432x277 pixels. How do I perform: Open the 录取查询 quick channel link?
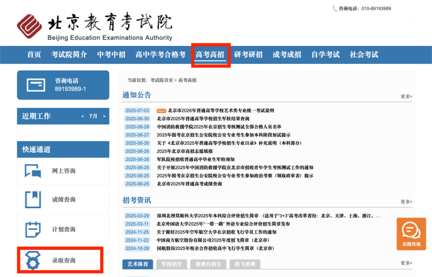(63, 260)
